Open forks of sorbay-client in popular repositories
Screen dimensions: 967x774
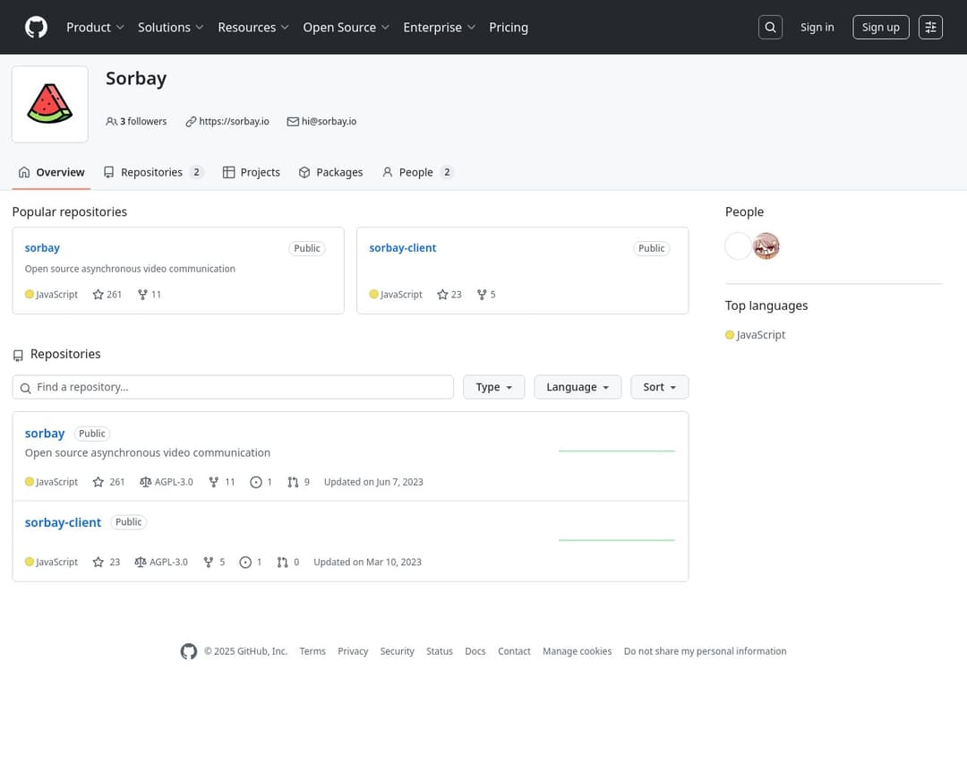(x=486, y=295)
